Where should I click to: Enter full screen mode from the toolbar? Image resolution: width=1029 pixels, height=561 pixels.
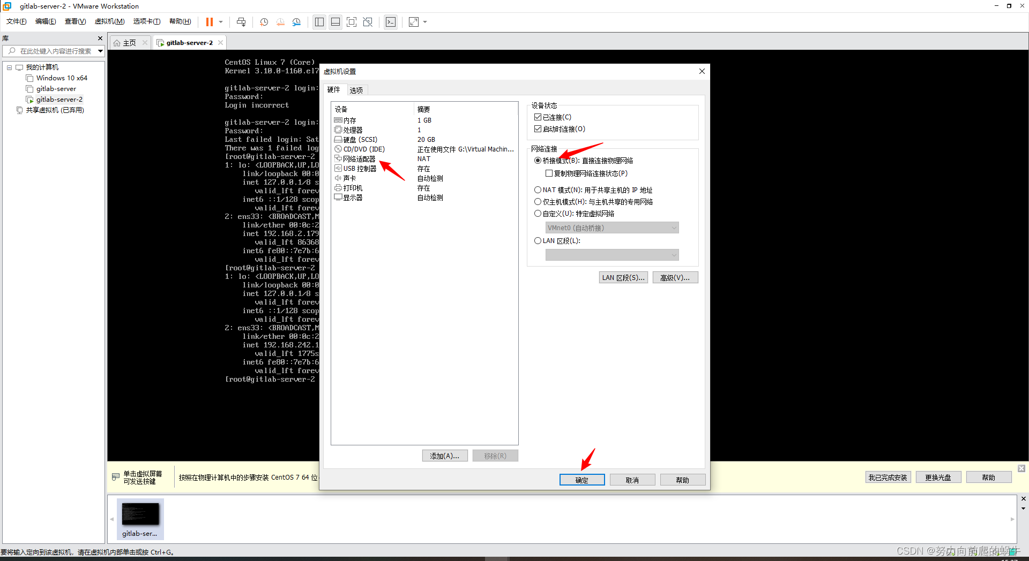(352, 22)
